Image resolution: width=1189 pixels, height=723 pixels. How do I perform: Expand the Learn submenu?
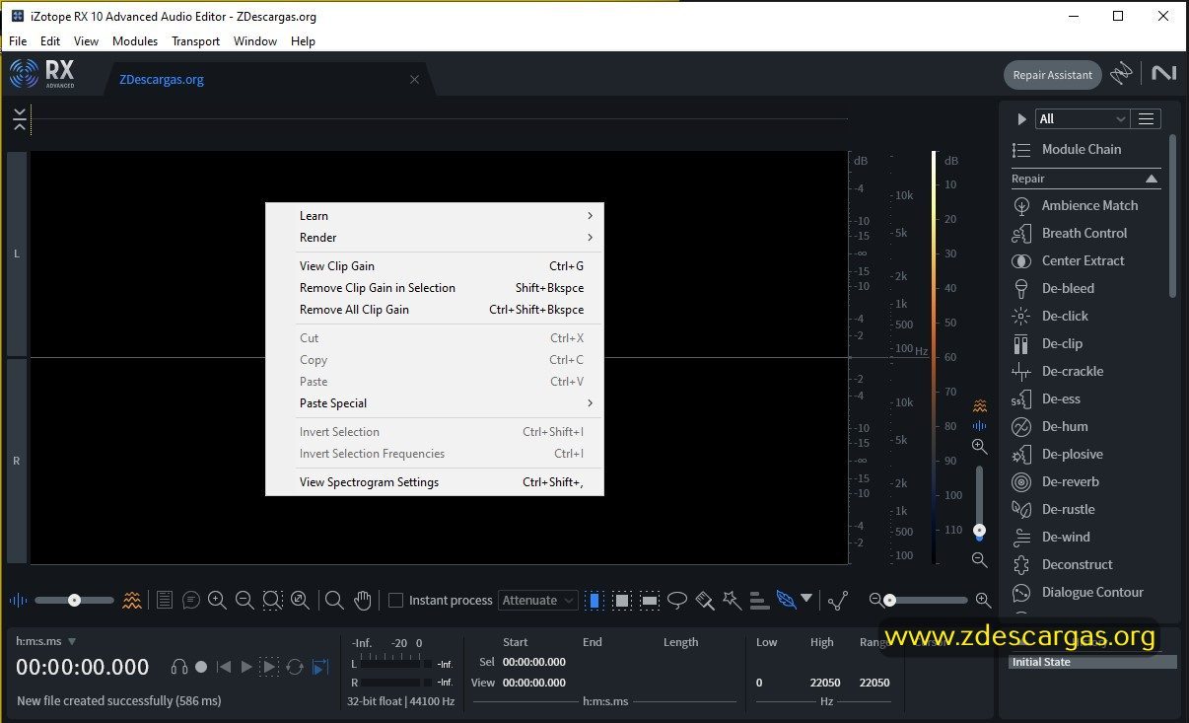tap(435, 216)
